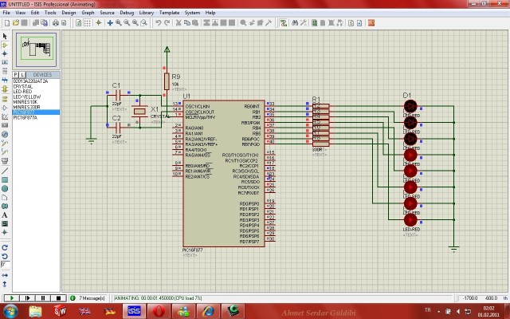
Task: Open the Internet Explorer taskbar icon
Action: 208,311
